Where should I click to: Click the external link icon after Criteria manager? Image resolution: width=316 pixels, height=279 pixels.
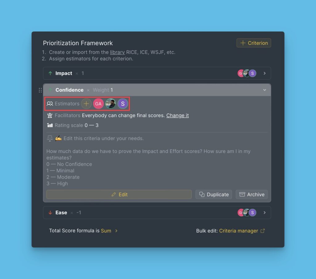[x=263, y=231]
